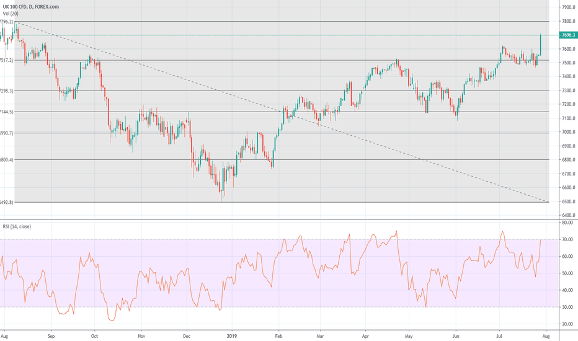The image size is (578, 341).
Task: Click the 6400.0 price scale value
Action: tap(569, 215)
